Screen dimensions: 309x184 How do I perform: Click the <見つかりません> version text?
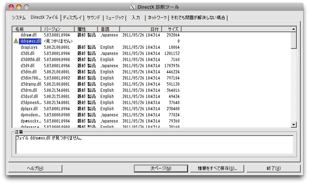coord(58,41)
